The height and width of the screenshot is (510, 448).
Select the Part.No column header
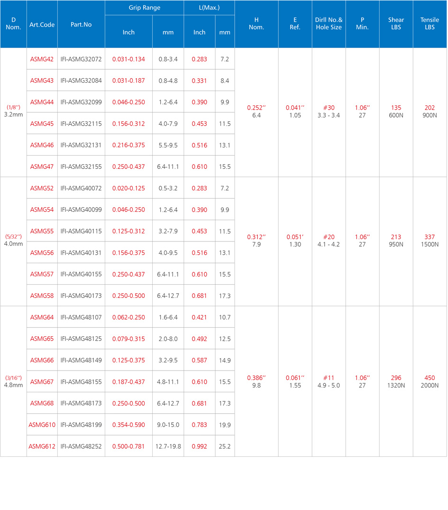[81, 24]
